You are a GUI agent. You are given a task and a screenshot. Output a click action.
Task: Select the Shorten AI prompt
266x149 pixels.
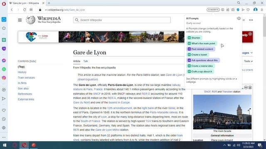tap(194, 38)
